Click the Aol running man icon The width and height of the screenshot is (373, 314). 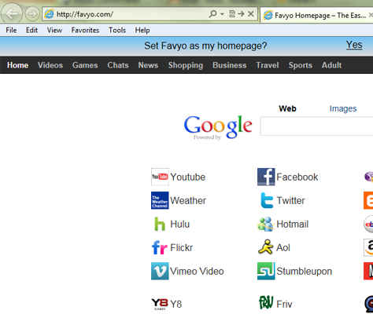coord(266,247)
